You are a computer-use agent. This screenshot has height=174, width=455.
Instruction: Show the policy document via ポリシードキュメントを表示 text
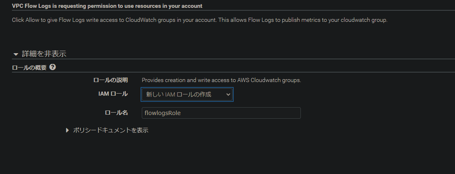click(110, 130)
